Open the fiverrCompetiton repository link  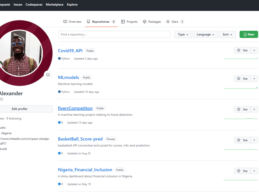click(75, 108)
